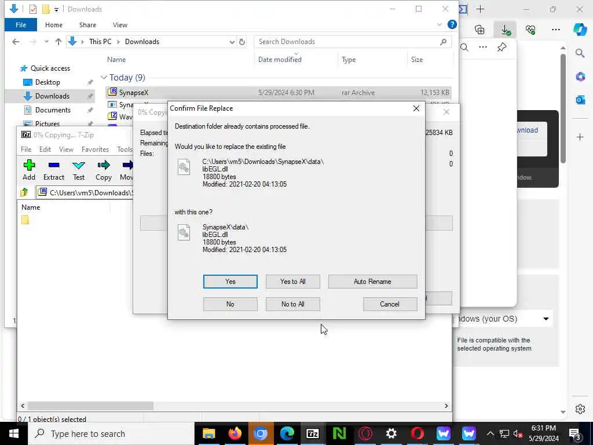
Task: Open the Windows (your OS) dropdown
Action: pyautogui.click(x=503, y=319)
